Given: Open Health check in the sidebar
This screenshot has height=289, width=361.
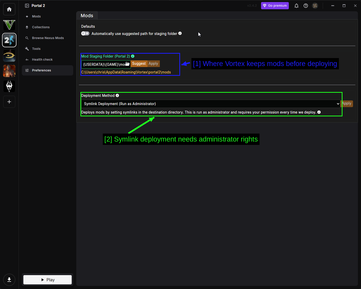Looking at the screenshot, I should click(48, 60).
